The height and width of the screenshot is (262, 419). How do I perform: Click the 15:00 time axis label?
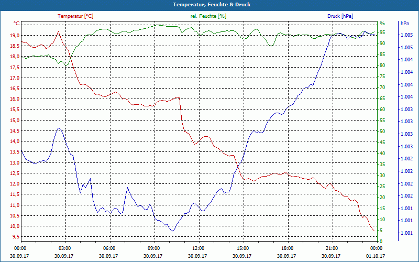point(244,248)
